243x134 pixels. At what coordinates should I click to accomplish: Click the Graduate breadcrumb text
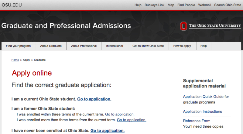[x=40, y=60]
